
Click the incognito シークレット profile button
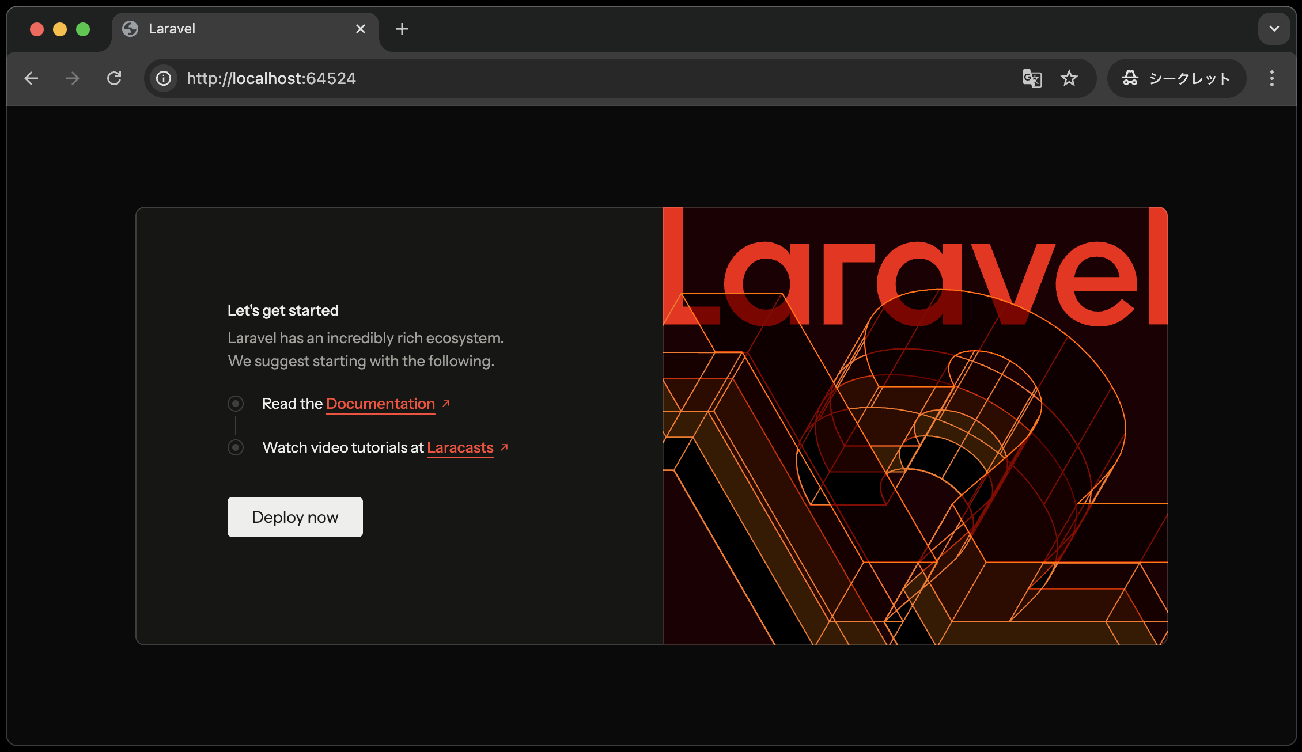(x=1176, y=78)
